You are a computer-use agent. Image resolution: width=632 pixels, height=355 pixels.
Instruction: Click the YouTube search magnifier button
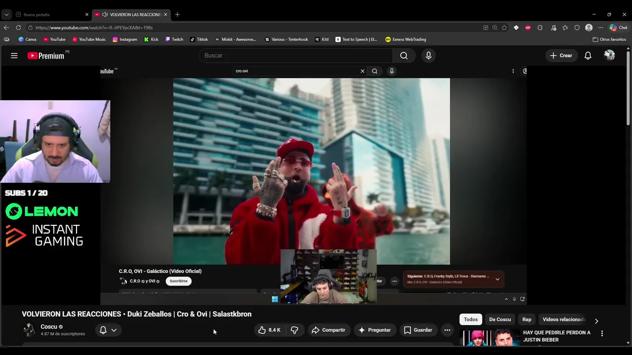[x=404, y=56]
